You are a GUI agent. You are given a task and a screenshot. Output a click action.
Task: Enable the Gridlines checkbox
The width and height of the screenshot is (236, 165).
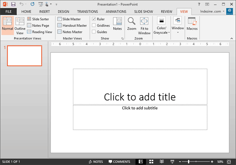(94, 25)
